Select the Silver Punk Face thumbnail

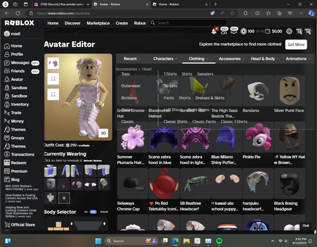point(290,91)
